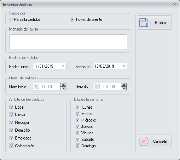
Task: Enable the Hora fin time checkbox
Action: [97, 86]
